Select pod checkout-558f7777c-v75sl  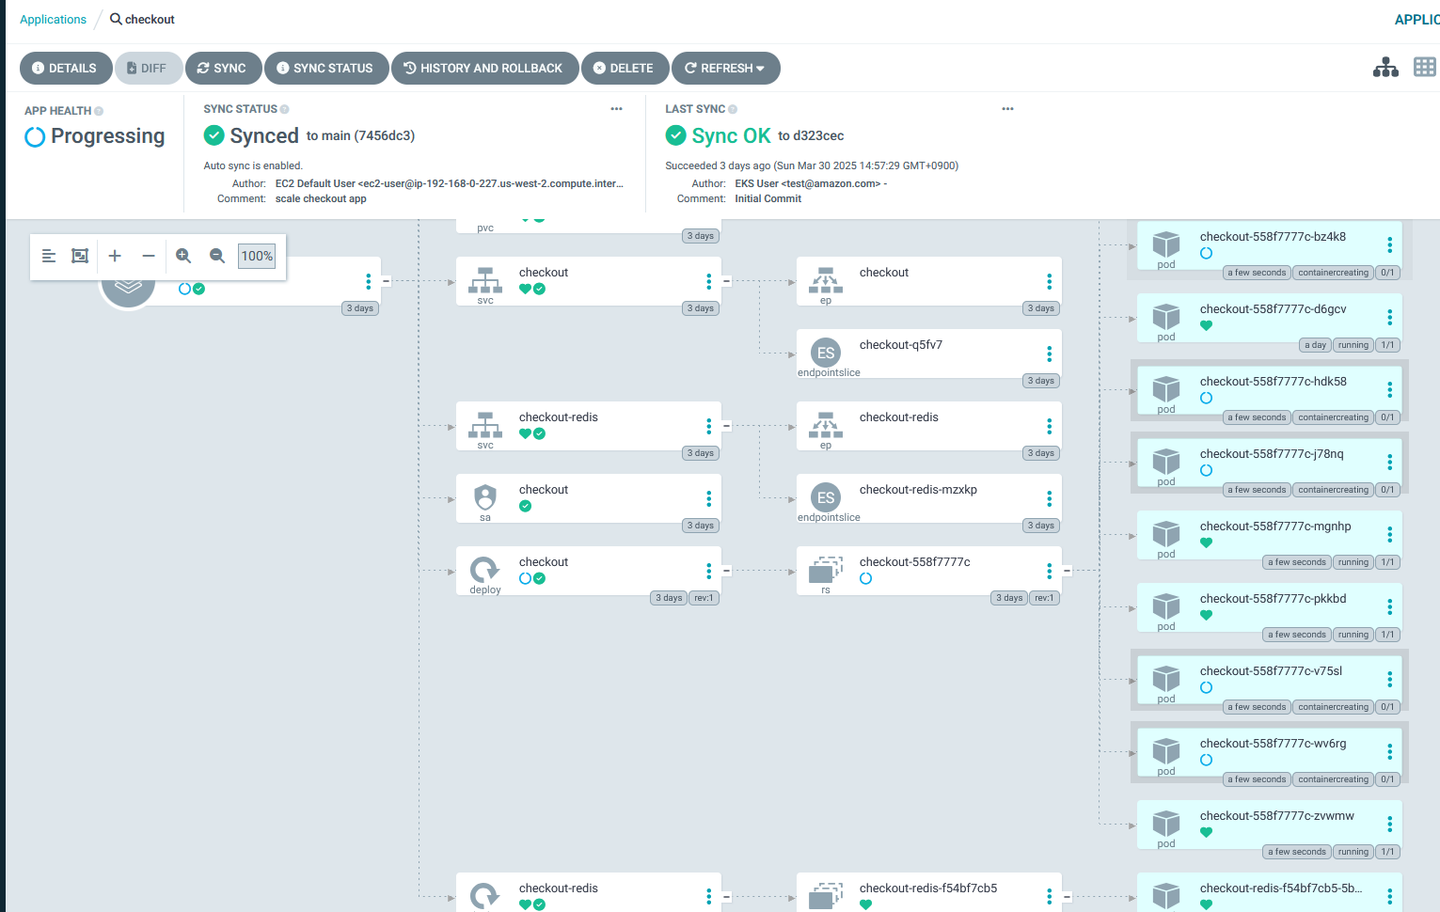tap(1269, 680)
